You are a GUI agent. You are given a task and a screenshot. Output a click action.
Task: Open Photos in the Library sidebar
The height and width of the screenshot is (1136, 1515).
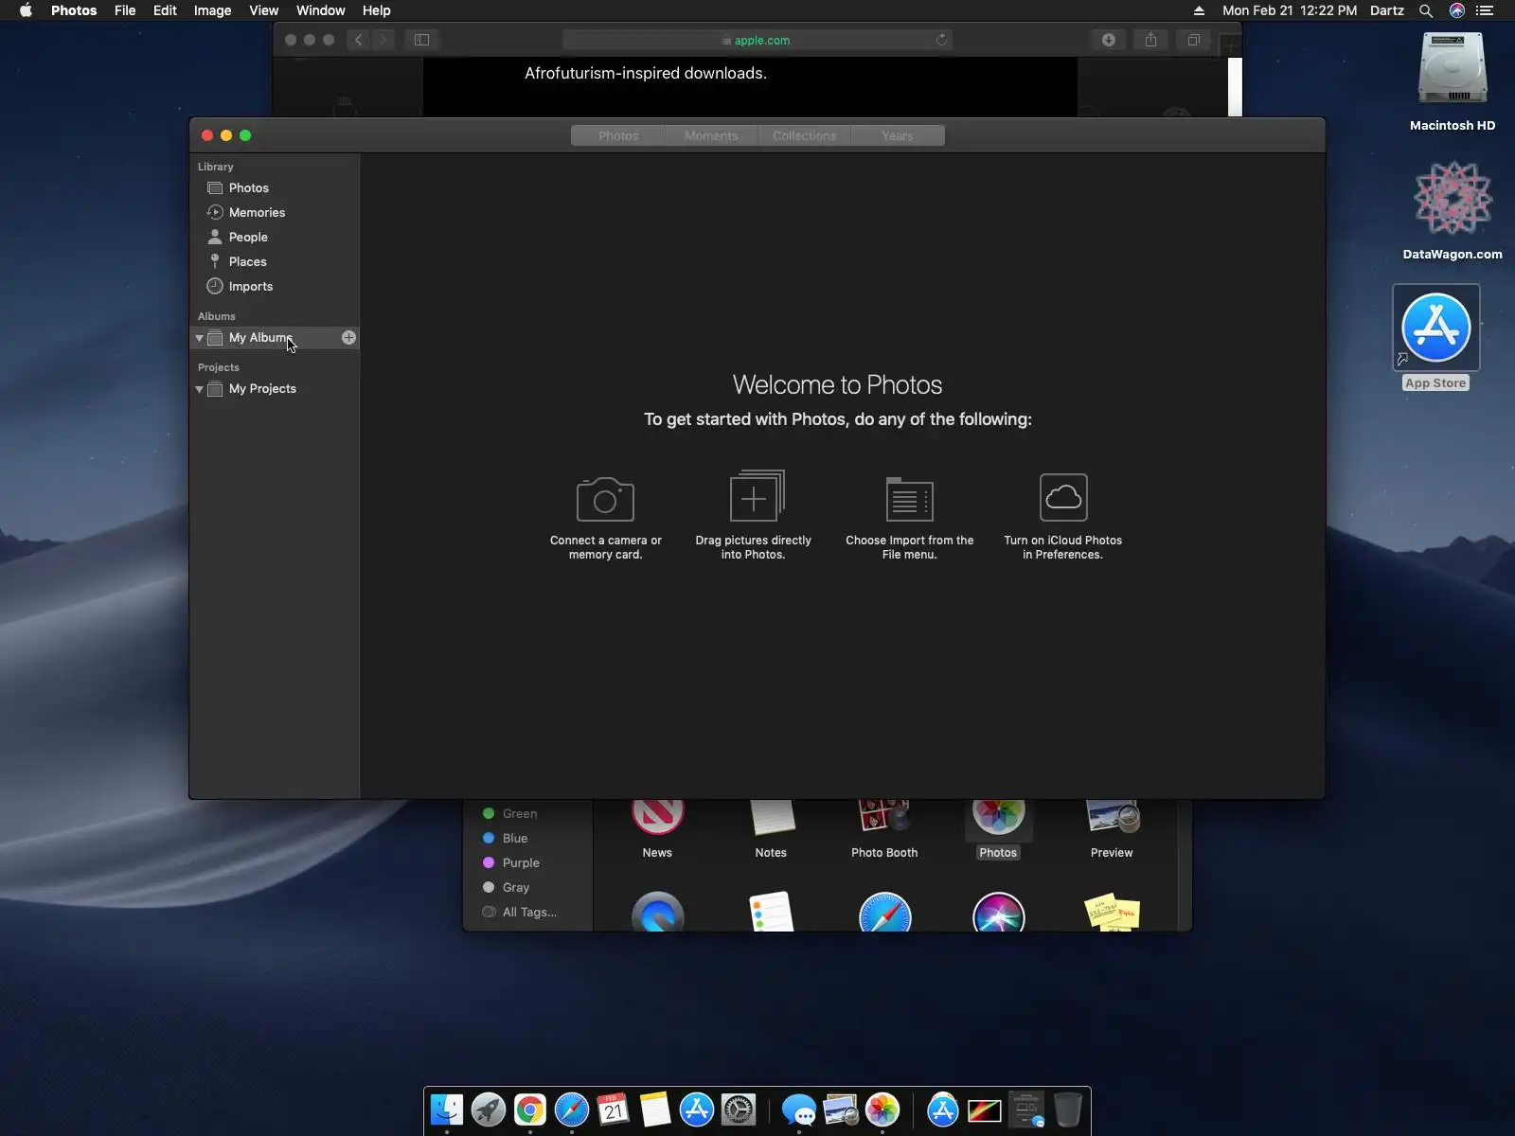248,187
